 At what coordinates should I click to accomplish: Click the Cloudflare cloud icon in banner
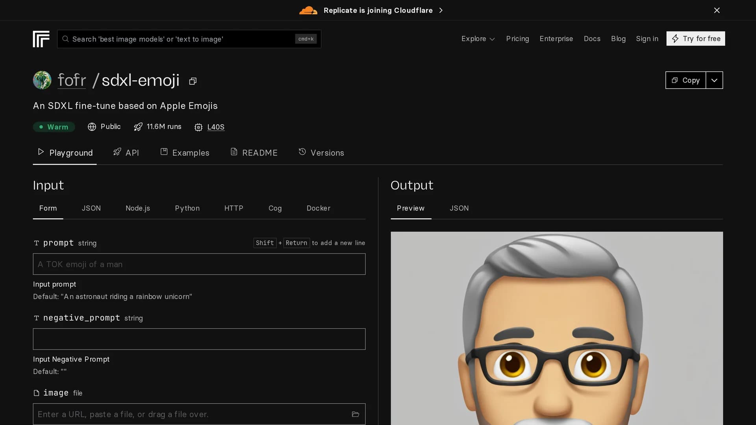coord(308,10)
